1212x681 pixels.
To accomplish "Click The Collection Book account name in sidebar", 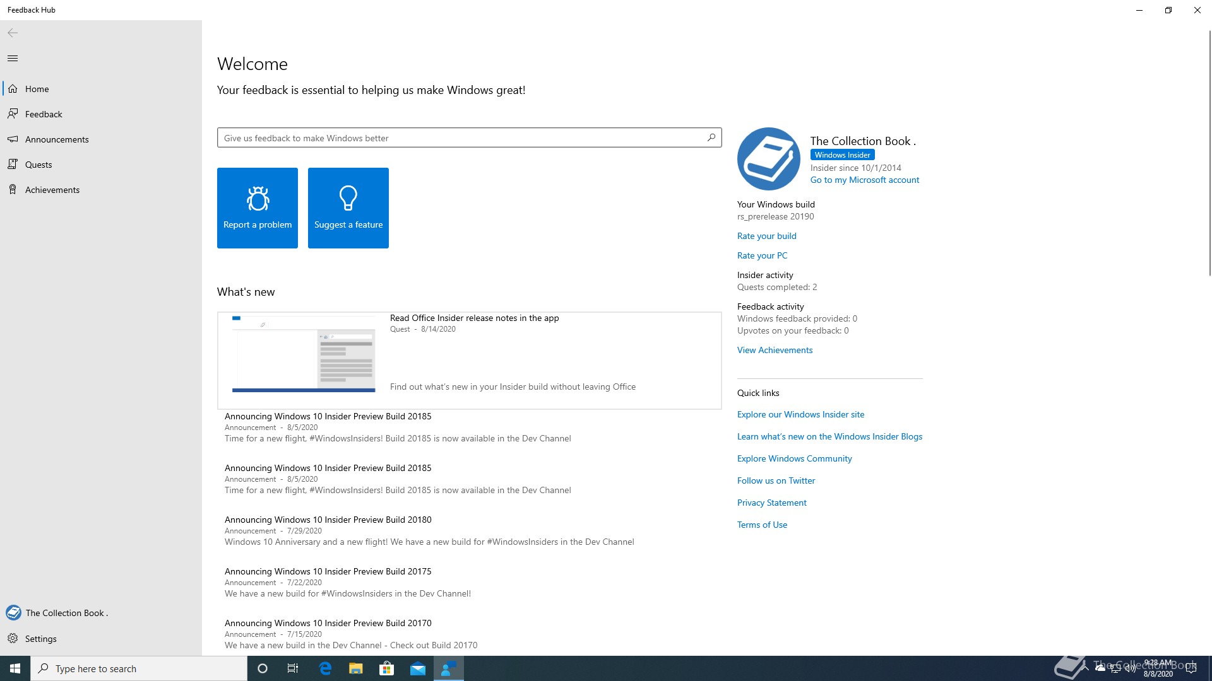I will click(x=67, y=613).
